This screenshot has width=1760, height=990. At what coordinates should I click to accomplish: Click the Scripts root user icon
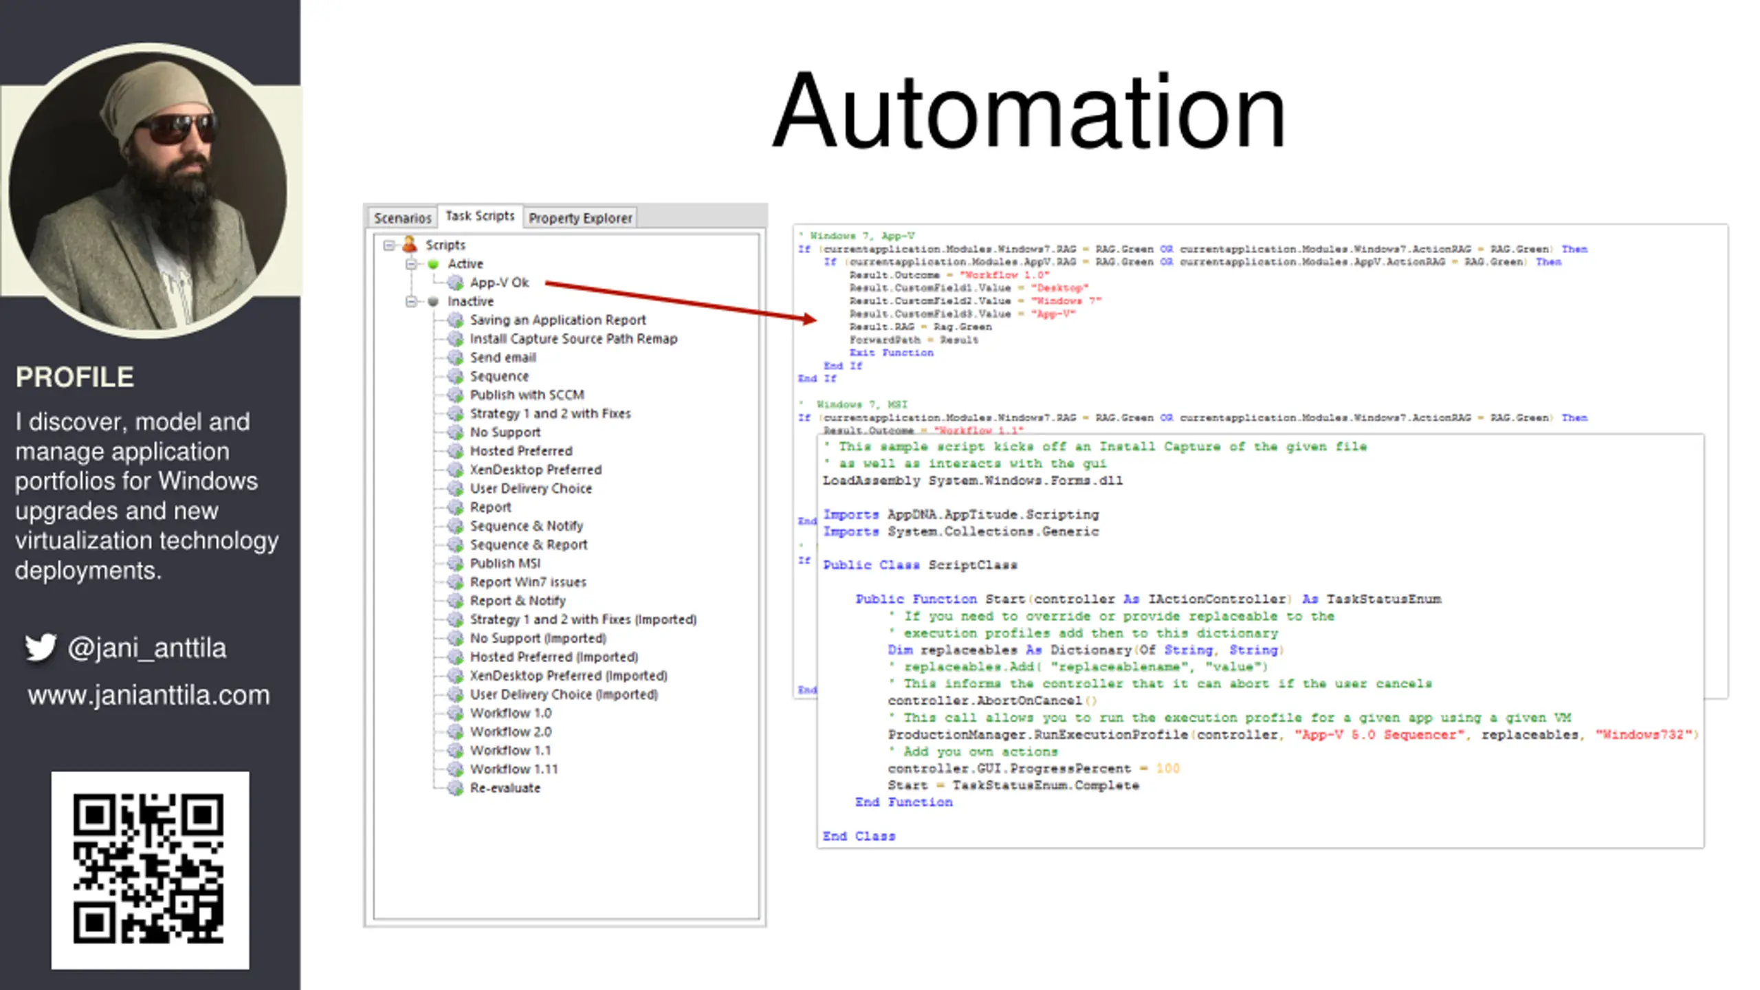pyautogui.click(x=410, y=244)
